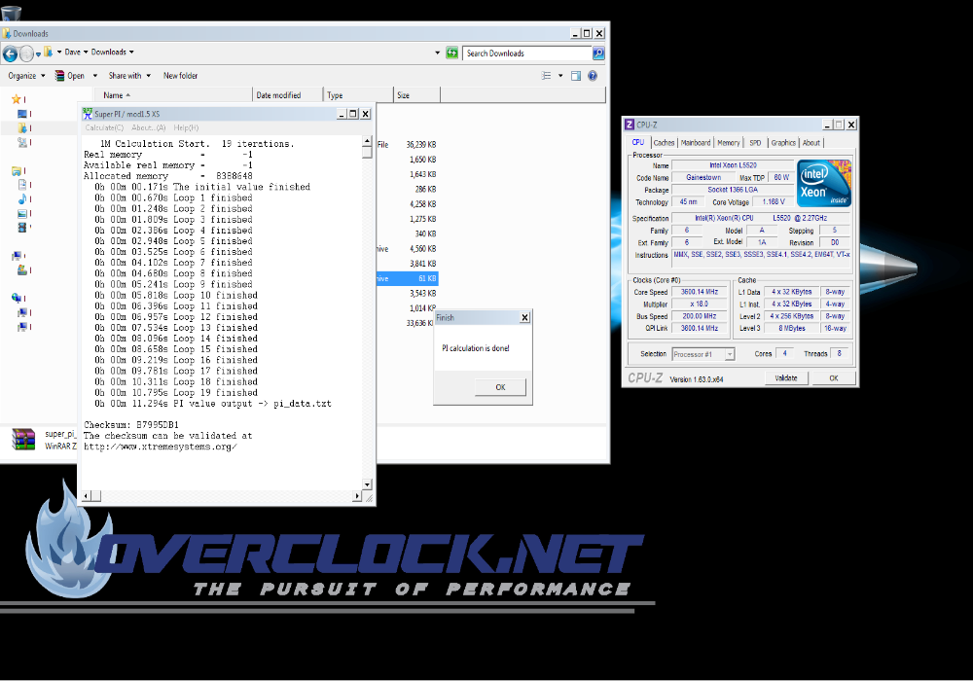Open recent pages dropdown beside Forward arrow

click(39, 54)
